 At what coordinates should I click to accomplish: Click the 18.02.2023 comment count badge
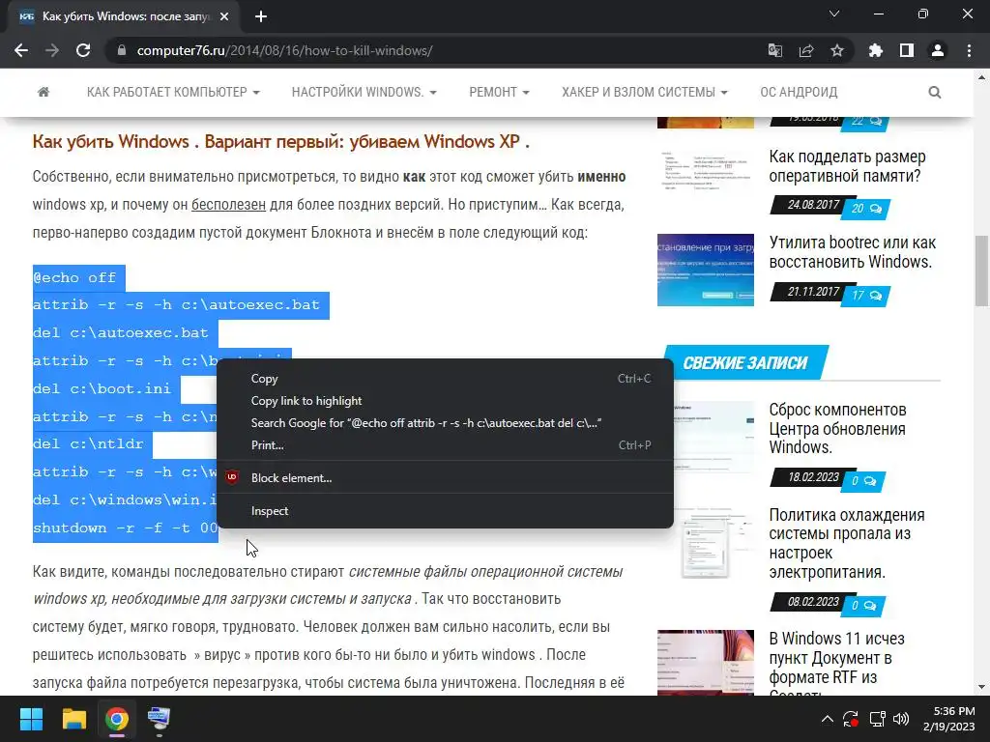pyautogui.click(x=863, y=481)
